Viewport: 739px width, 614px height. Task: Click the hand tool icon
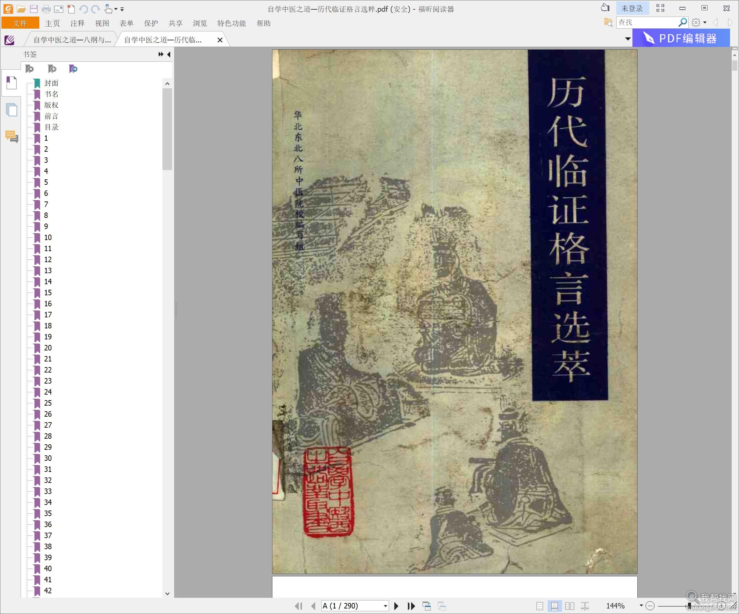pos(108,9)
